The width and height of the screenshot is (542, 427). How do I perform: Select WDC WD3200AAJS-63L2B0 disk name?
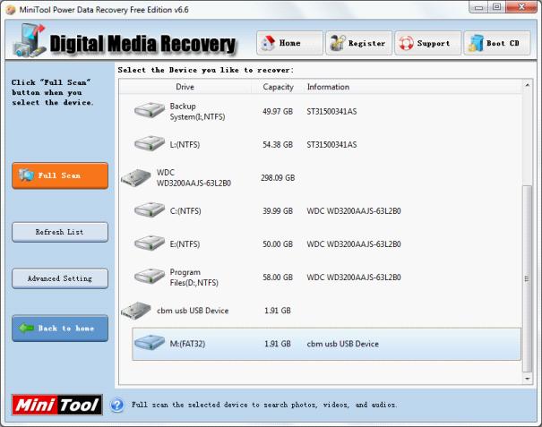click(194, 177)
